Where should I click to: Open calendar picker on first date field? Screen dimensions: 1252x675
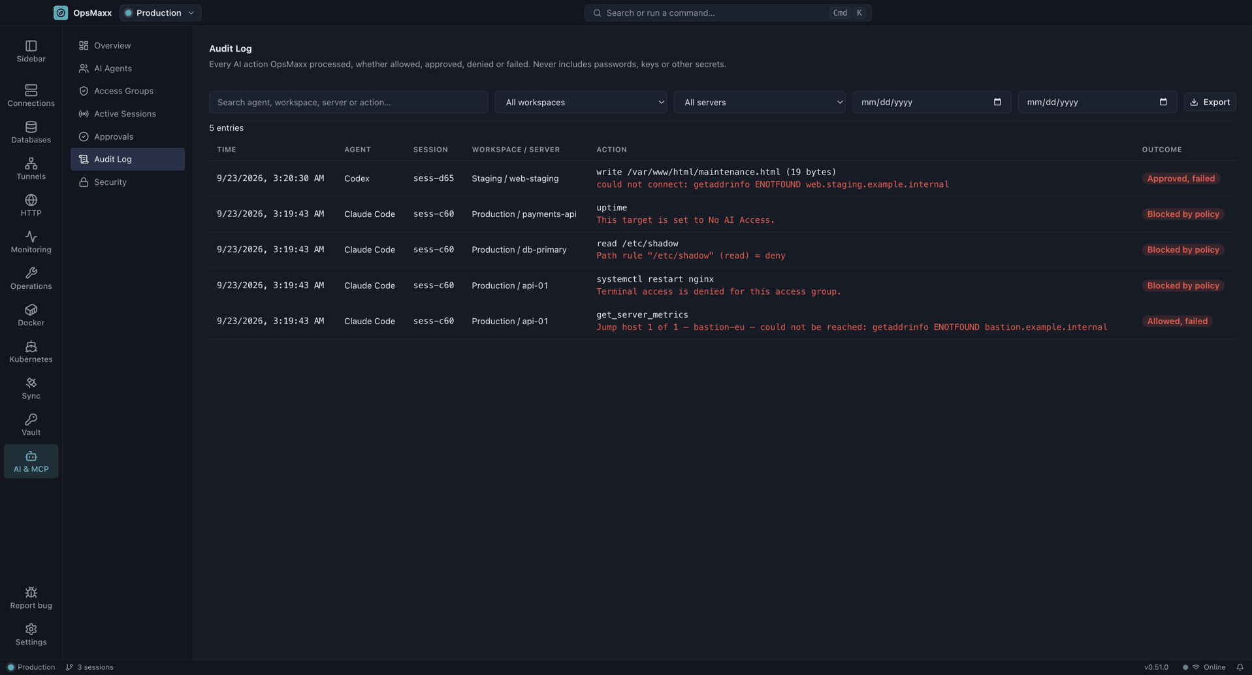point(997,102)
